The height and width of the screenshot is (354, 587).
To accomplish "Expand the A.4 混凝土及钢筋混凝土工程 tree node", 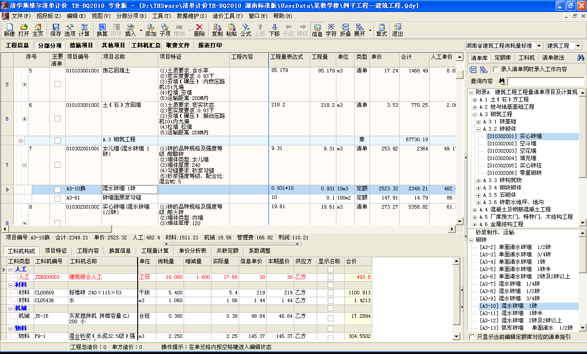I will (x=475, y=210).
